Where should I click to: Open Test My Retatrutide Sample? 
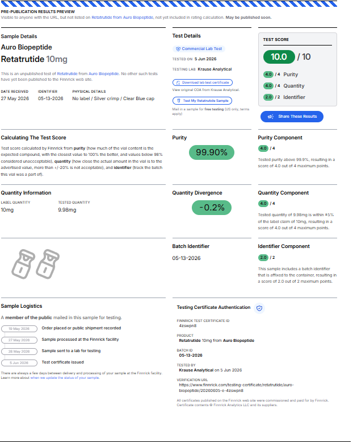pyautogui.click(x=202, y=101)
